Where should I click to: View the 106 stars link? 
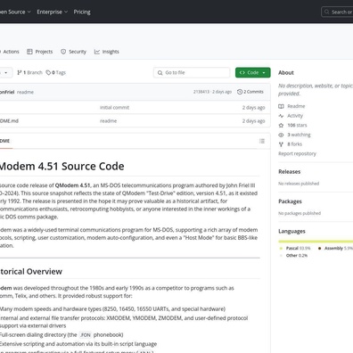(x=297, y=125)
